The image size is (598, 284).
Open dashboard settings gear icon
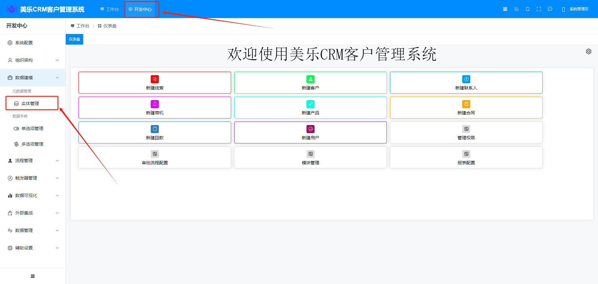(x=589, y=51)
